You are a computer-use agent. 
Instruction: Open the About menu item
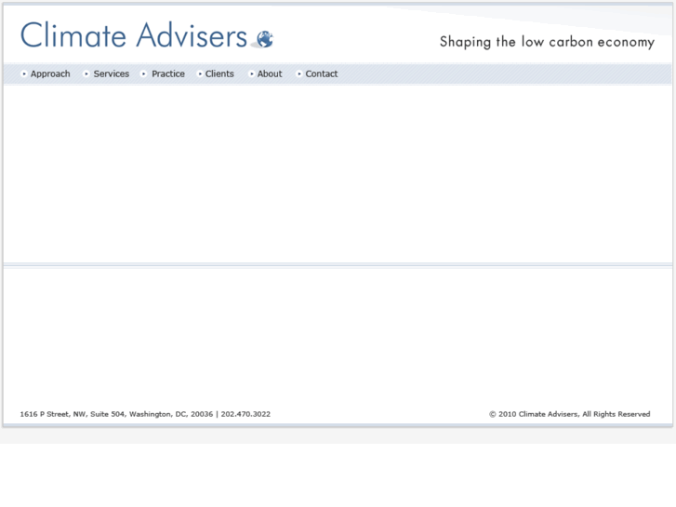pyautogui.click(x=270, y=73)
